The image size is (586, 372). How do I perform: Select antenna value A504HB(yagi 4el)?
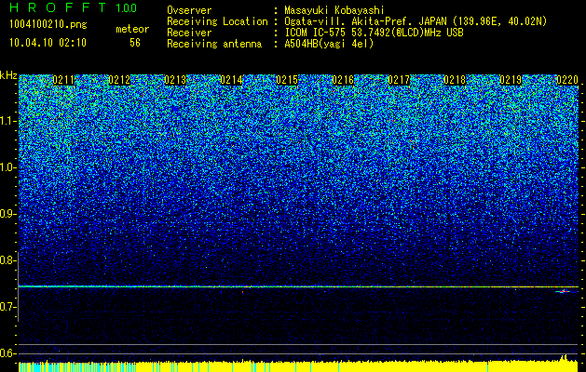pyautogui.click(x=329, y=44)
